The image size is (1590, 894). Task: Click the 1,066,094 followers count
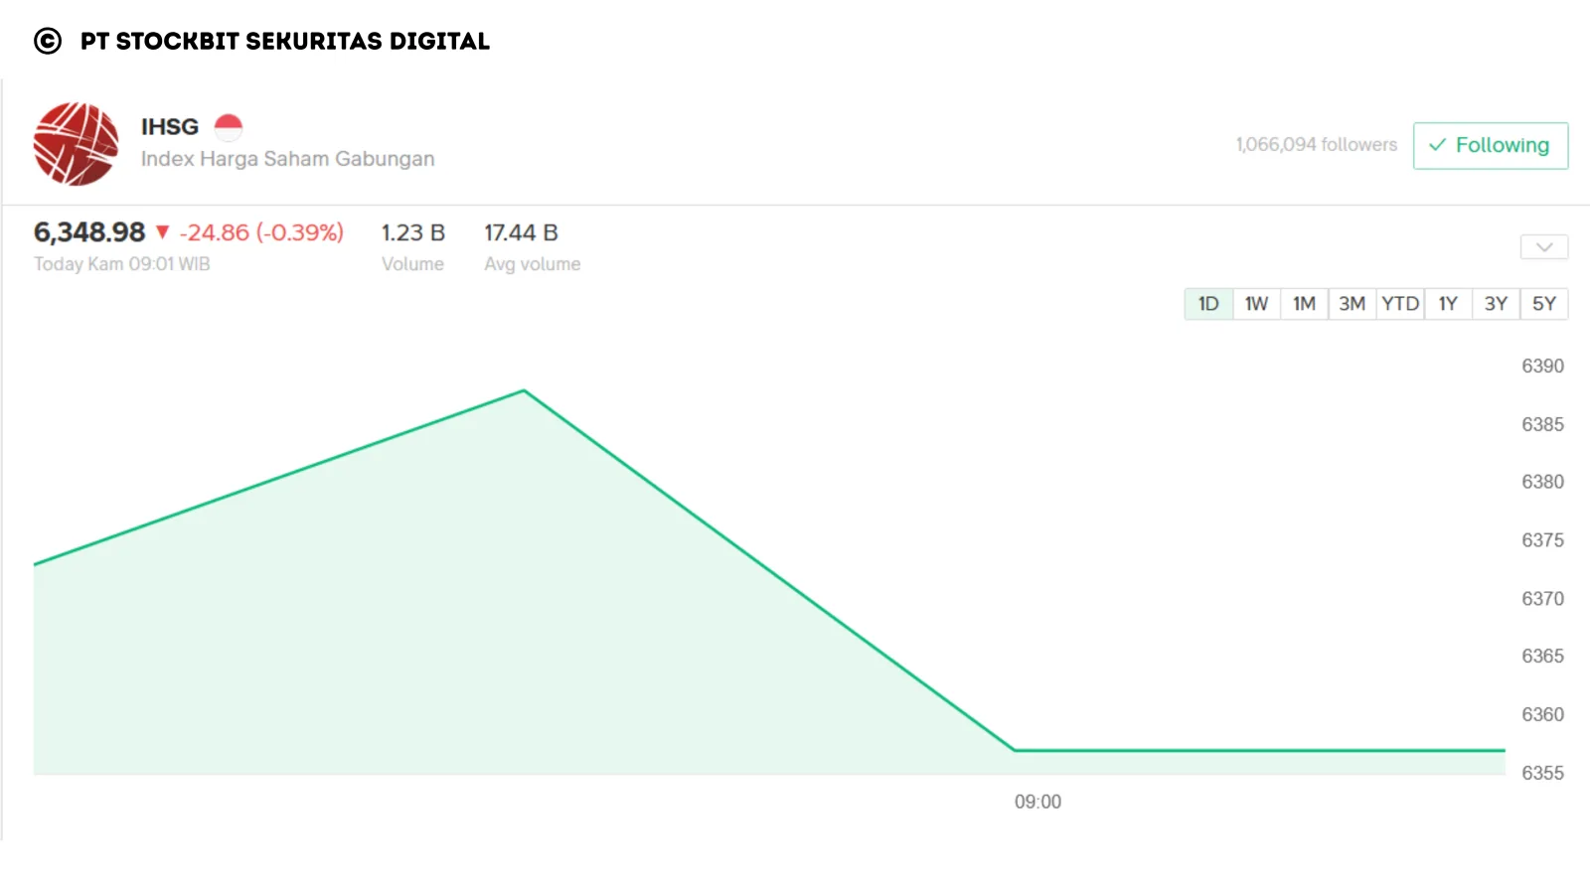tap(1317, 145)
